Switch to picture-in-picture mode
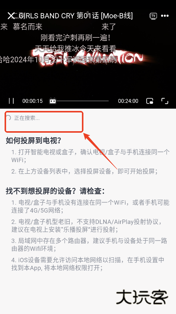176x314 pixels. (149, 101)
